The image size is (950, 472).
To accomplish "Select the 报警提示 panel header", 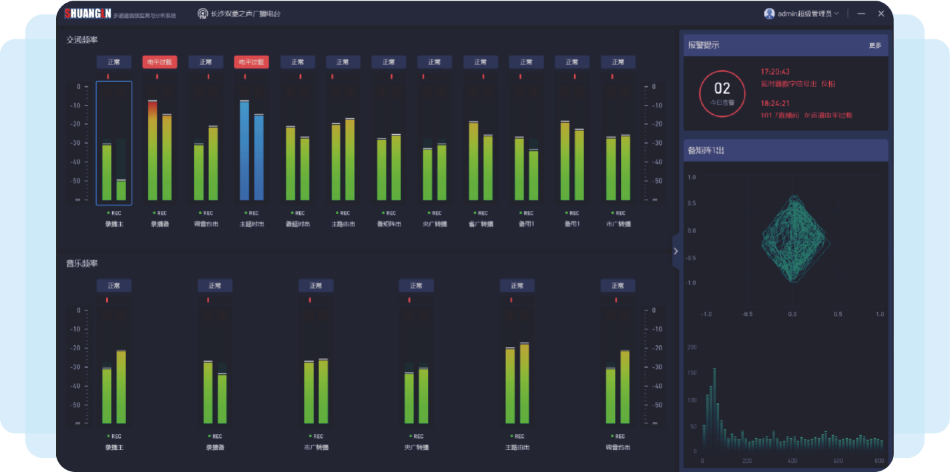I will click(785, 45).
